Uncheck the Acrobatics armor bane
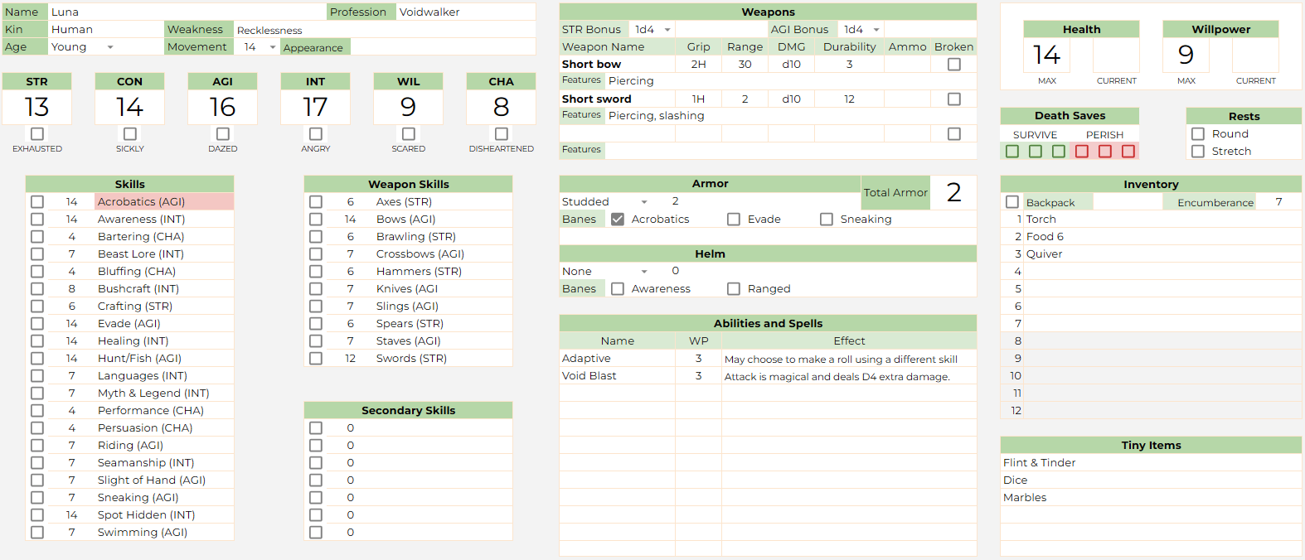This screenshot has width=1305, height=560. click(x=618, y=219)
